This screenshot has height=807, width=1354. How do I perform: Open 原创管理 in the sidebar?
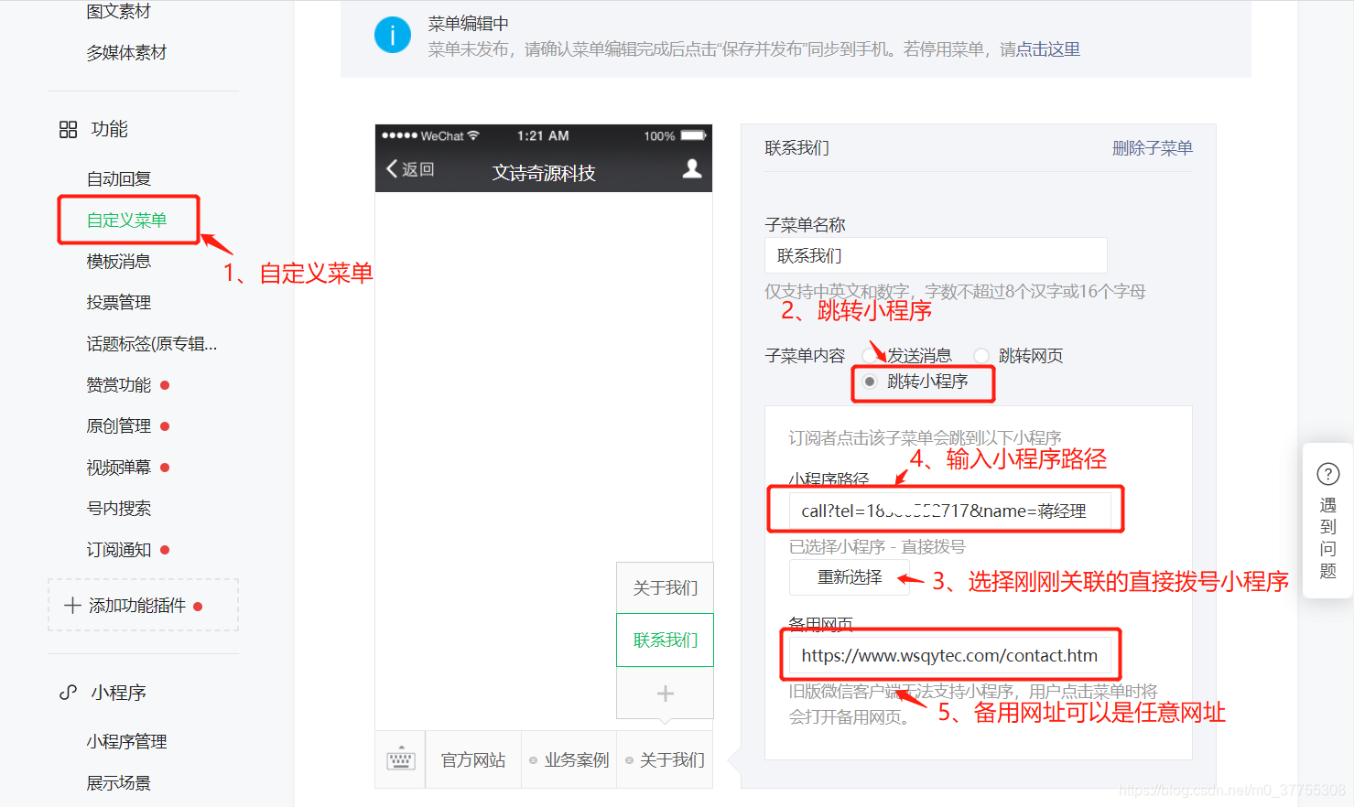tap(118, 426)
